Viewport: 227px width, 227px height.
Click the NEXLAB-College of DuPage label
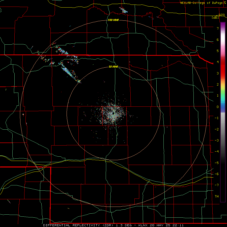(x=202, y=3)
